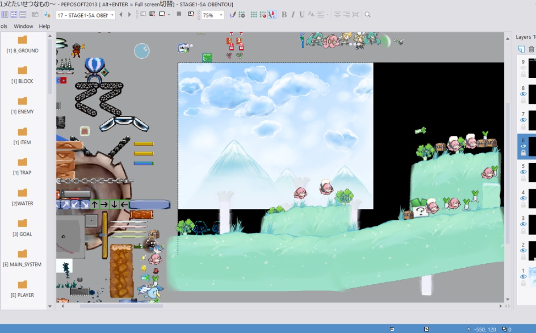
Task: Hide layer 5 using its eye icon
Action: click(523, 173)
